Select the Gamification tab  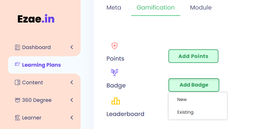click(155, 8)
